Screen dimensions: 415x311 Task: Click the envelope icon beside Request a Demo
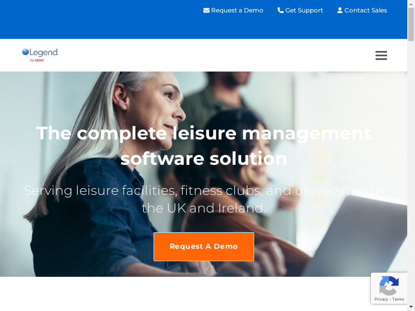click(206, 10)
